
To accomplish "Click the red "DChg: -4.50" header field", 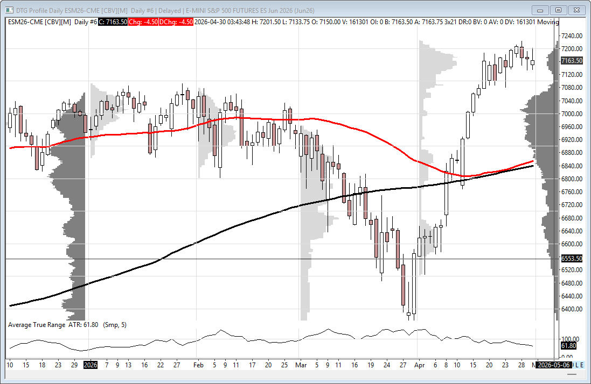I will point(176,22).
